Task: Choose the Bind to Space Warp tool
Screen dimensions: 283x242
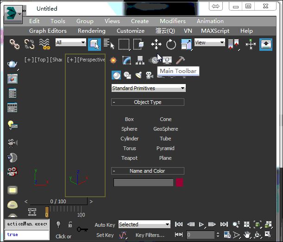Action: click(44, 44)
